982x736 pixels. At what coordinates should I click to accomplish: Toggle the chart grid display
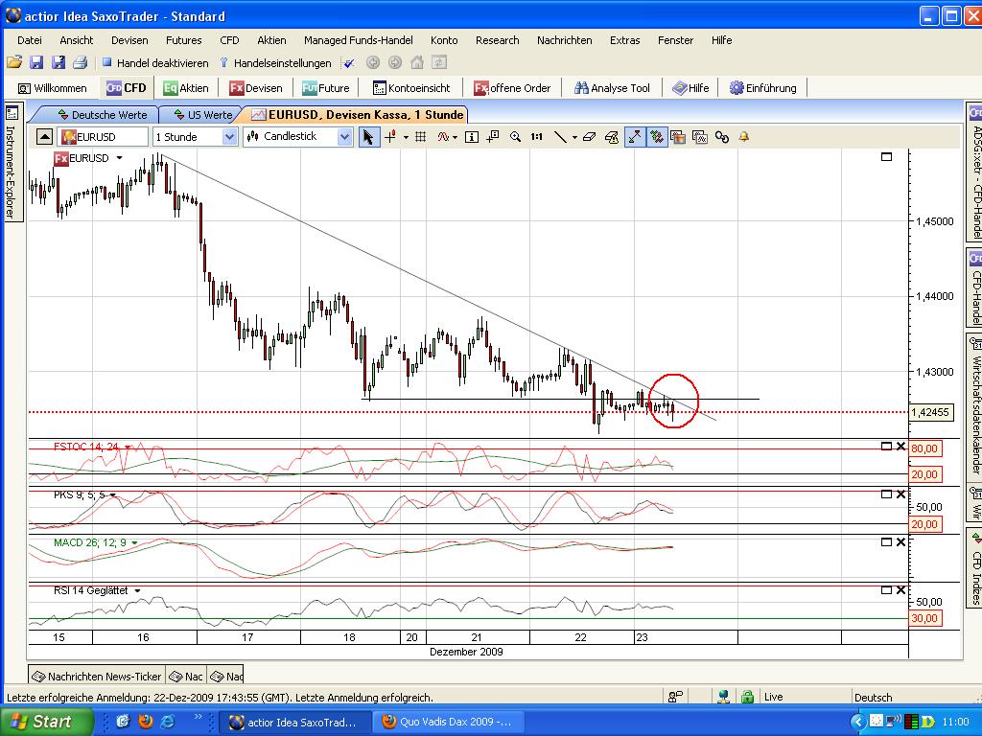click(x=421, y=137)
